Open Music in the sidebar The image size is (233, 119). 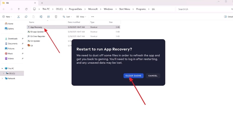[9, 53]
